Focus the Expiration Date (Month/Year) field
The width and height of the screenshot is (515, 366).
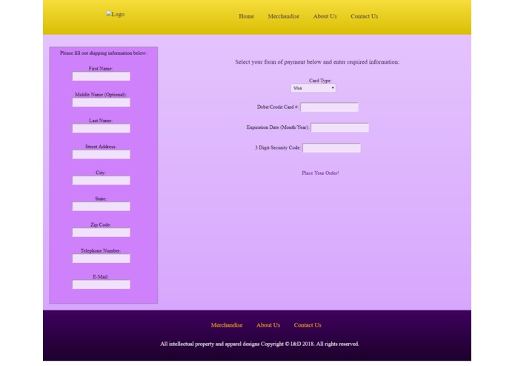coord(340,127)
